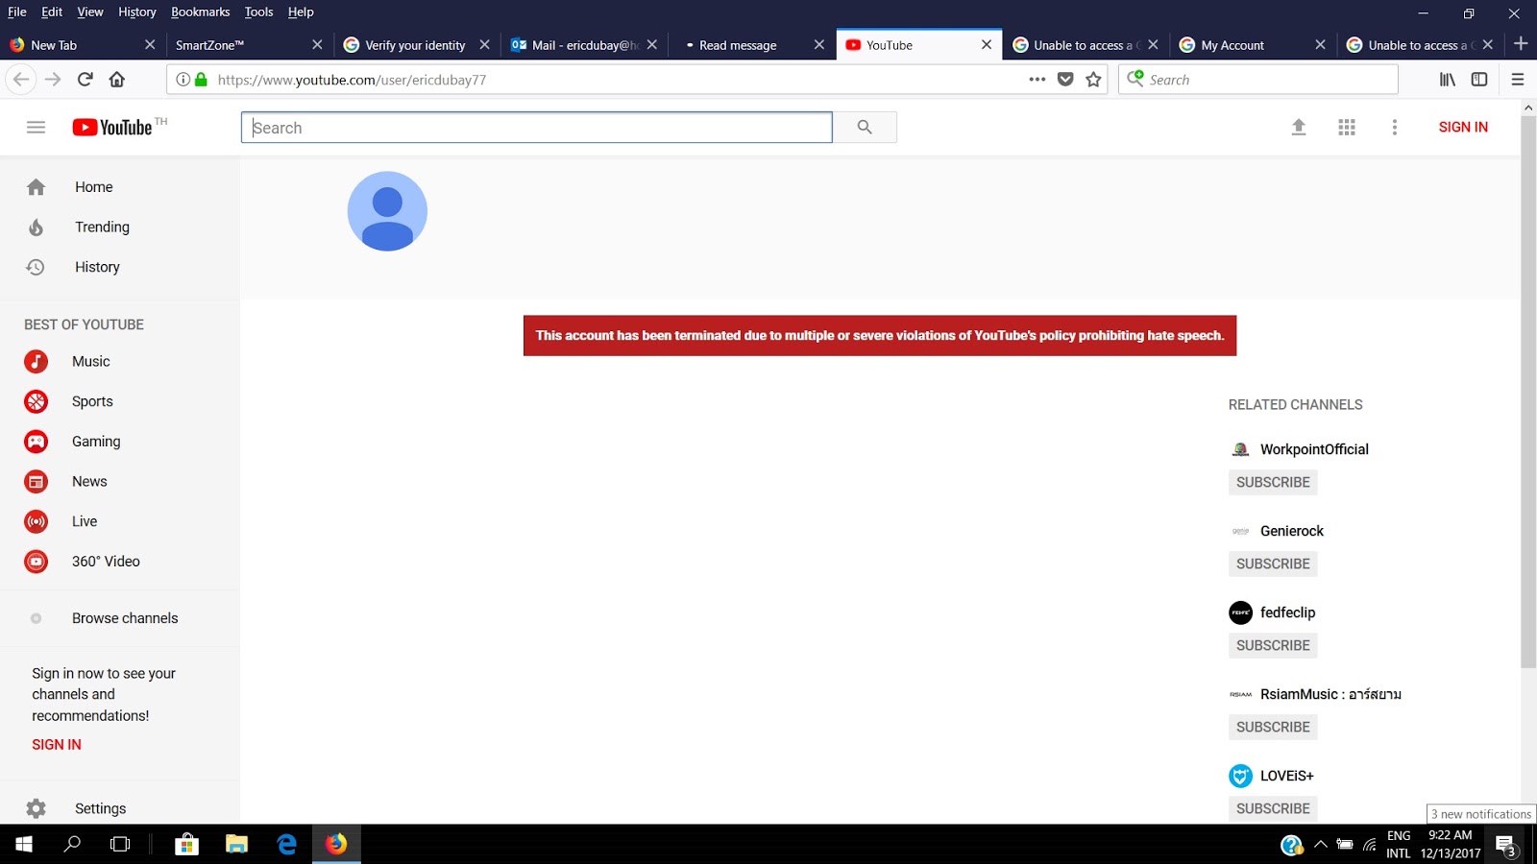Open the Firefox Bookmarks menu
1537x864 pixels.
pos(201,12)
